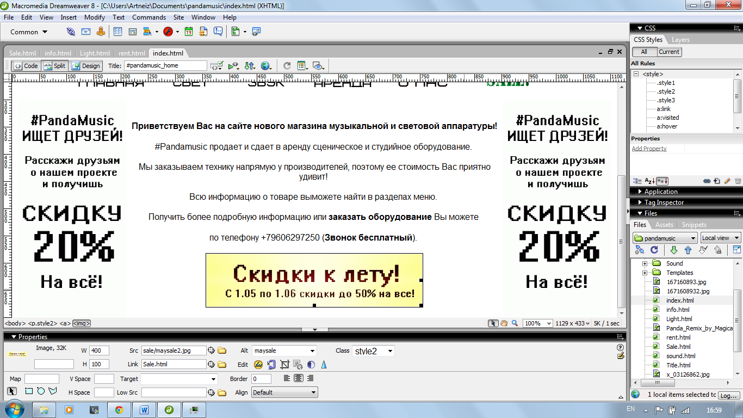This screenshot has height=418, width=743.
Task: Select the rectangular hotspot tool
Action: [29, 391]
